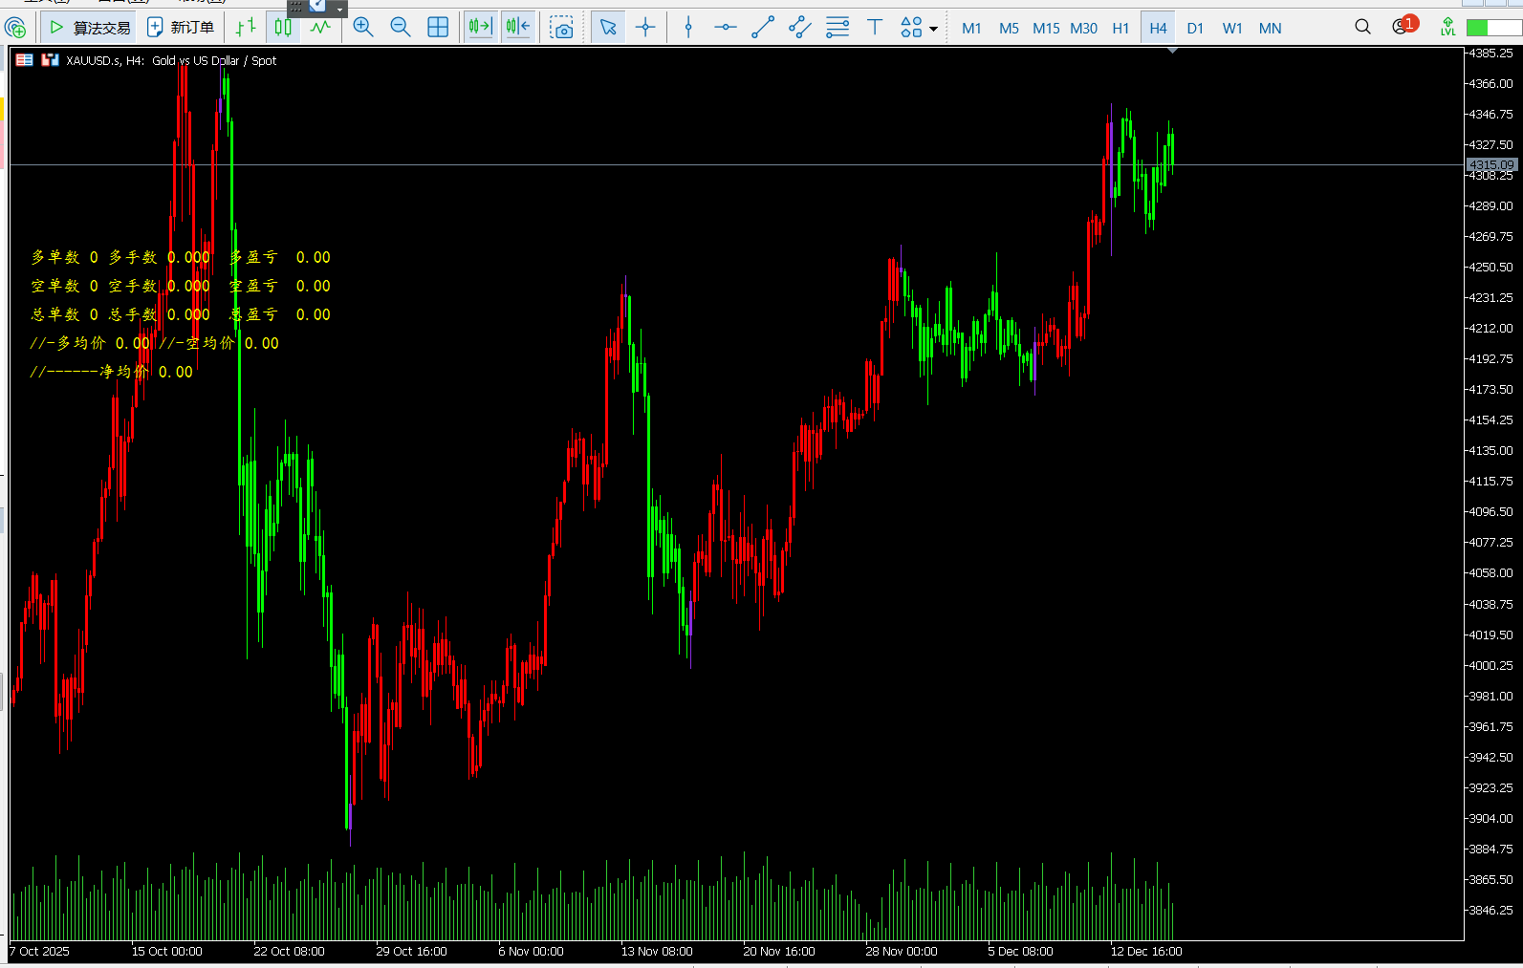Switch to M1 timeframe

971,29
